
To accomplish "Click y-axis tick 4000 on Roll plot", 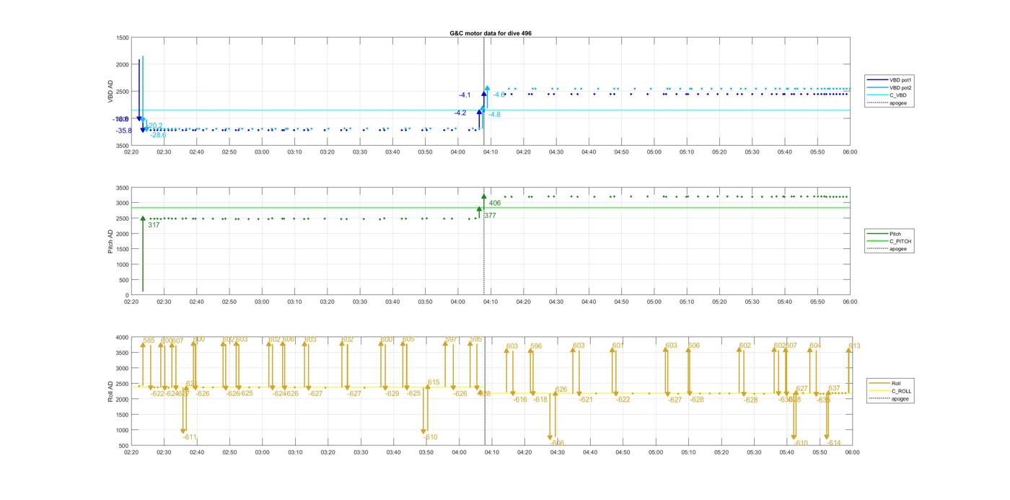I will coord(122,338).
